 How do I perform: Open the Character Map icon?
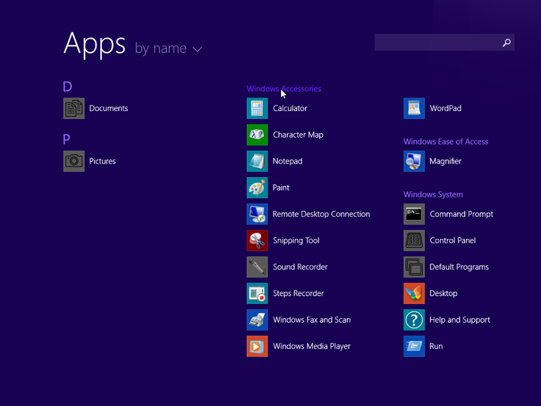coord(257,135)
